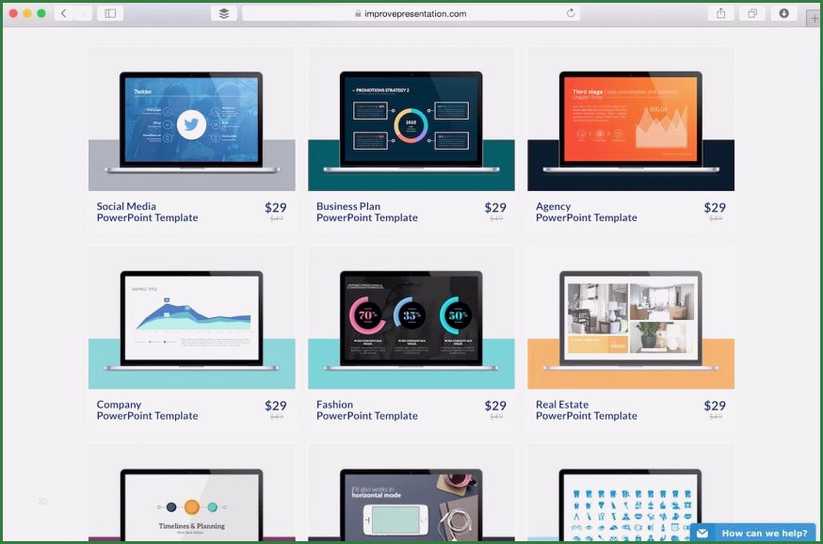Image resolution: width=823 pixels, height=544 pixels.
Task: Open the 'How can we help?' chat button
Action: coord(753,533)
